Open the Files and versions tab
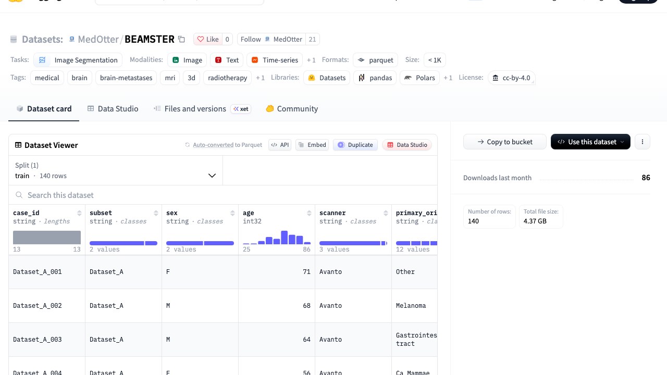 (x=202, y=109)
